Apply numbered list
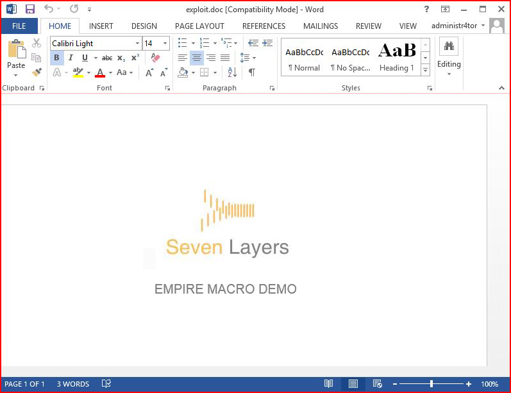Viewport: 511px width, 393px height. 205,43
